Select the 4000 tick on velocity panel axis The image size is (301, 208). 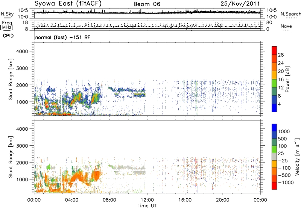tap(22, 129)
